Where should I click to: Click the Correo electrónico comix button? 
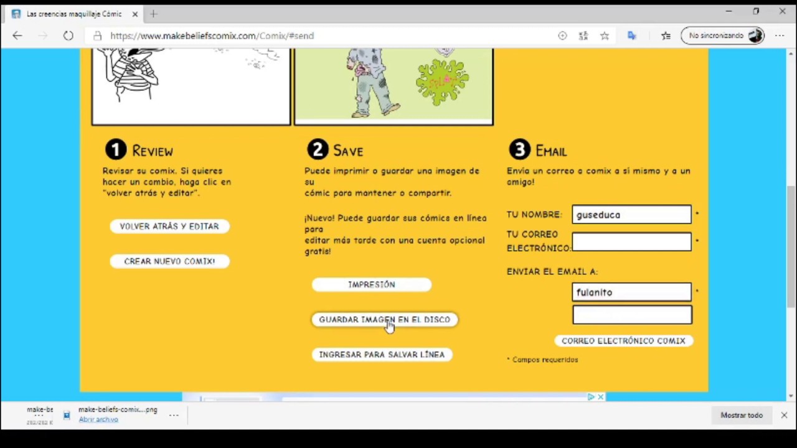pyautogui.click(x=623, y=341)
